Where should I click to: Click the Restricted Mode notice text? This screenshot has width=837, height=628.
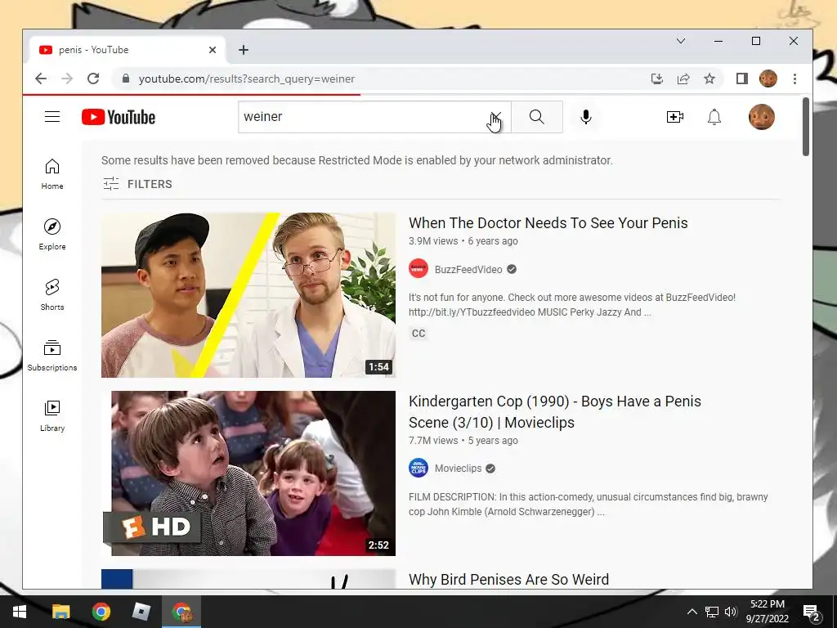(356, 160)
